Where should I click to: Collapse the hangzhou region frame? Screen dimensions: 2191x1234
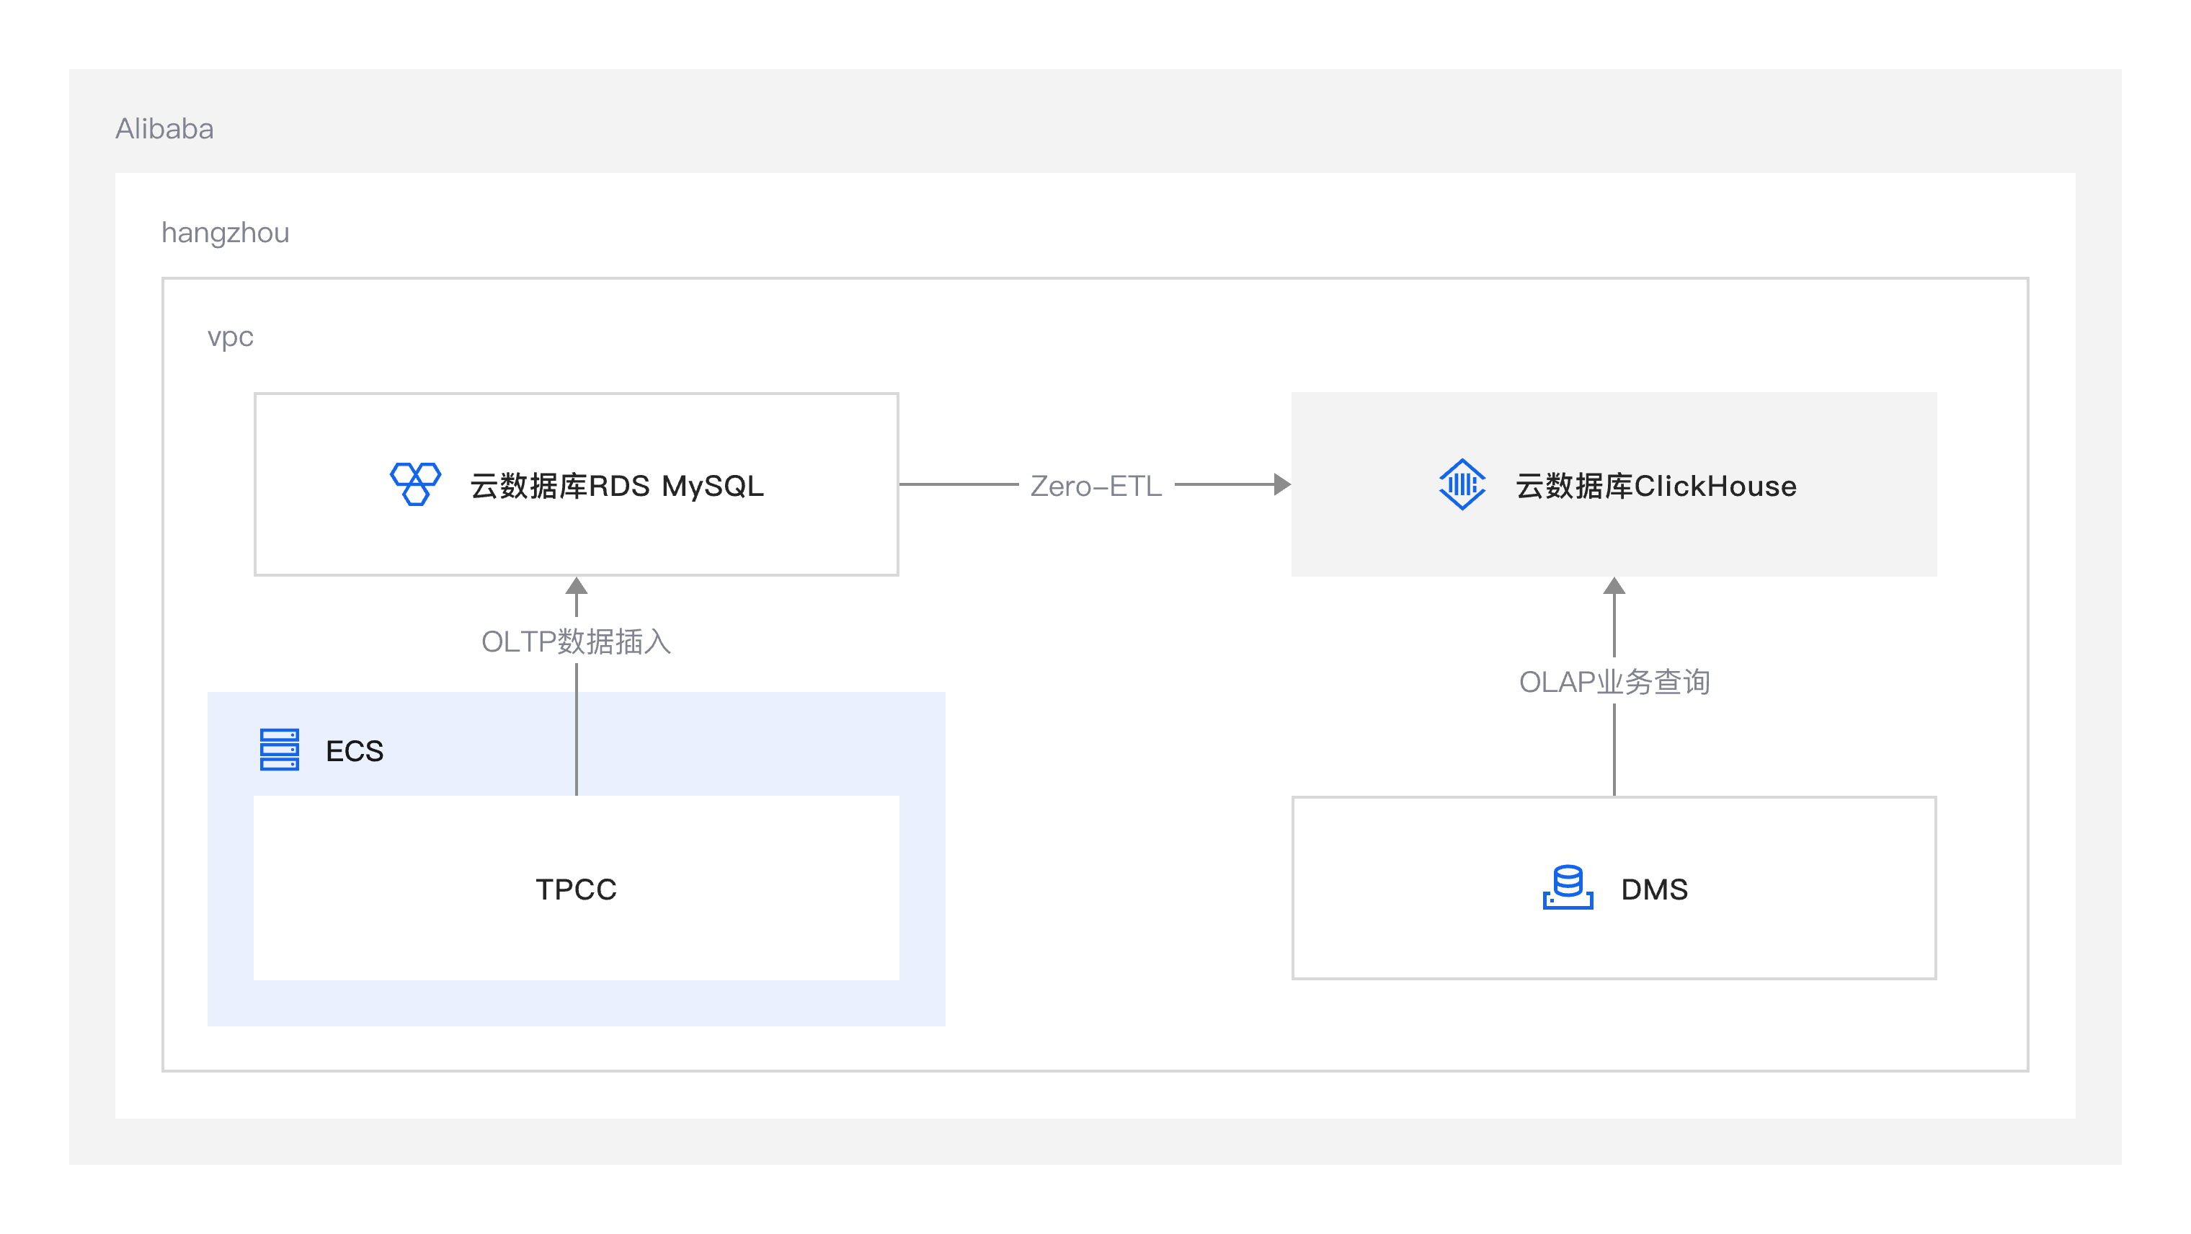(226, 233)
